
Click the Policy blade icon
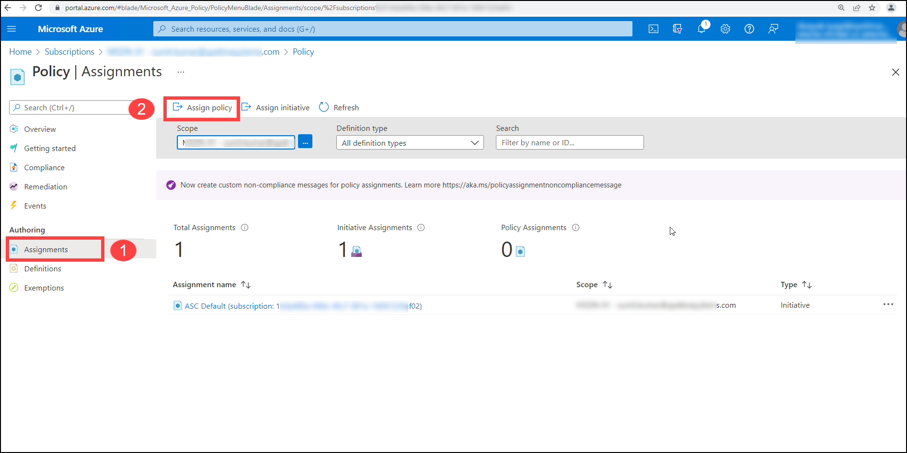coord(17,76)
